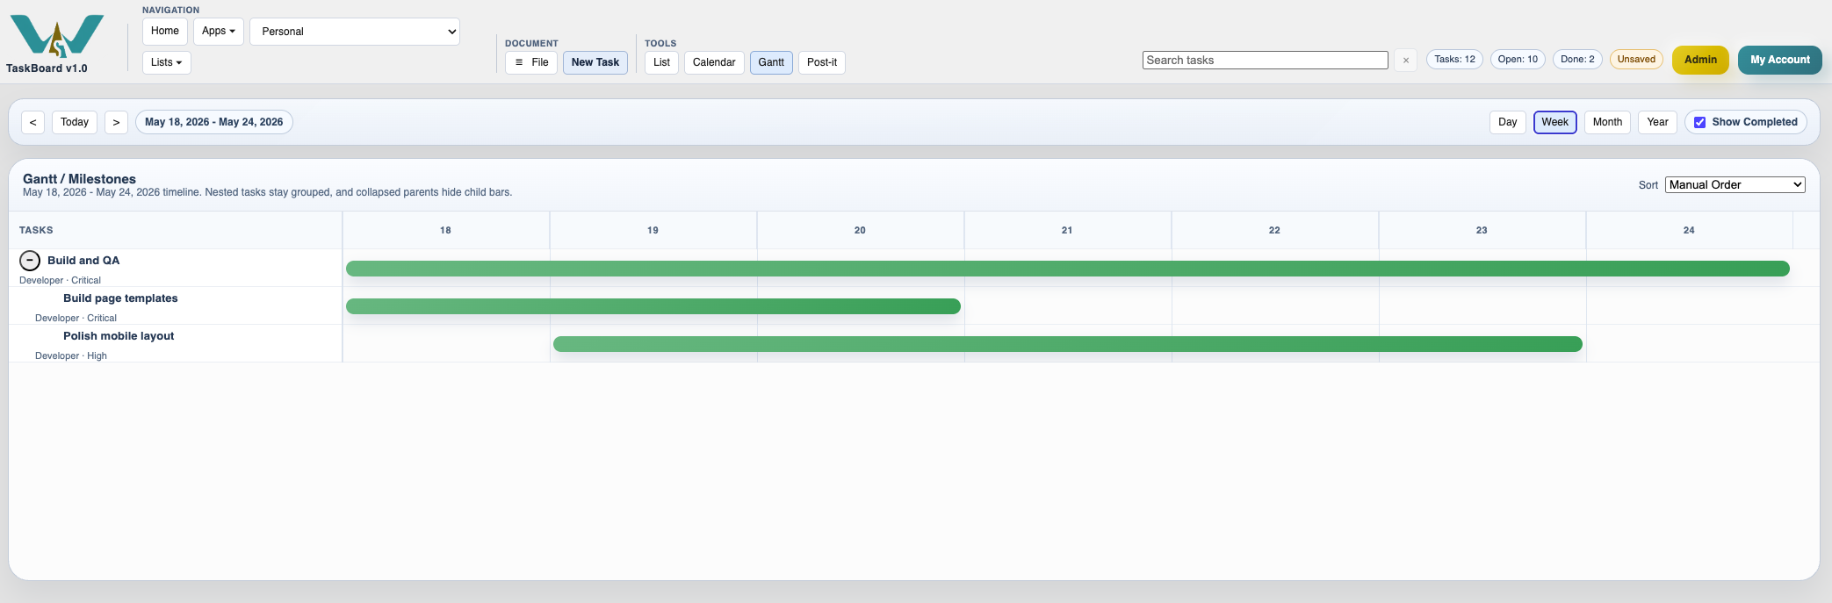
Task: Click the Unsaved status badge
Action: (x=1636, y=60)
